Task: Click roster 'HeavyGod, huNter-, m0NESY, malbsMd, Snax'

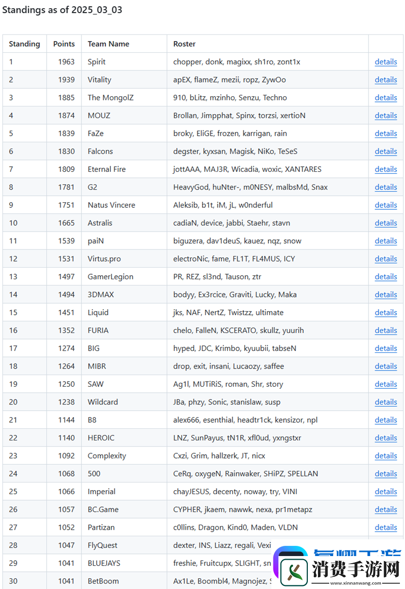Action: point(251,187)
